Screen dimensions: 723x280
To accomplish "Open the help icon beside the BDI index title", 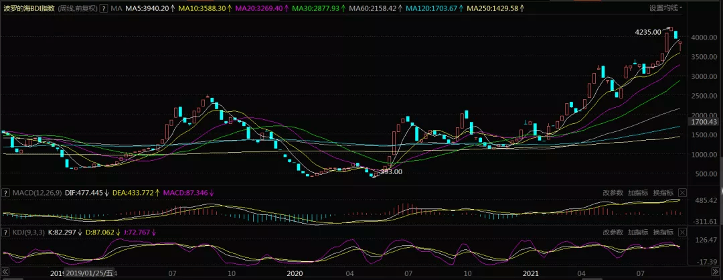I will click(103, 8).
